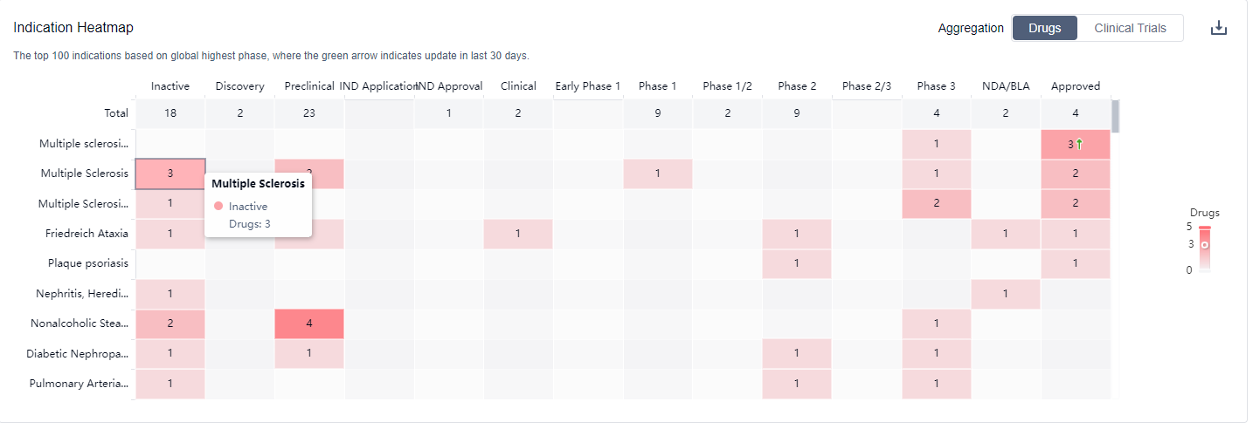The height and width of the screenshot is (429, 1253).
Task: Switch aggregation to Clinical Trials
Action: click(x=1130, y=28)
